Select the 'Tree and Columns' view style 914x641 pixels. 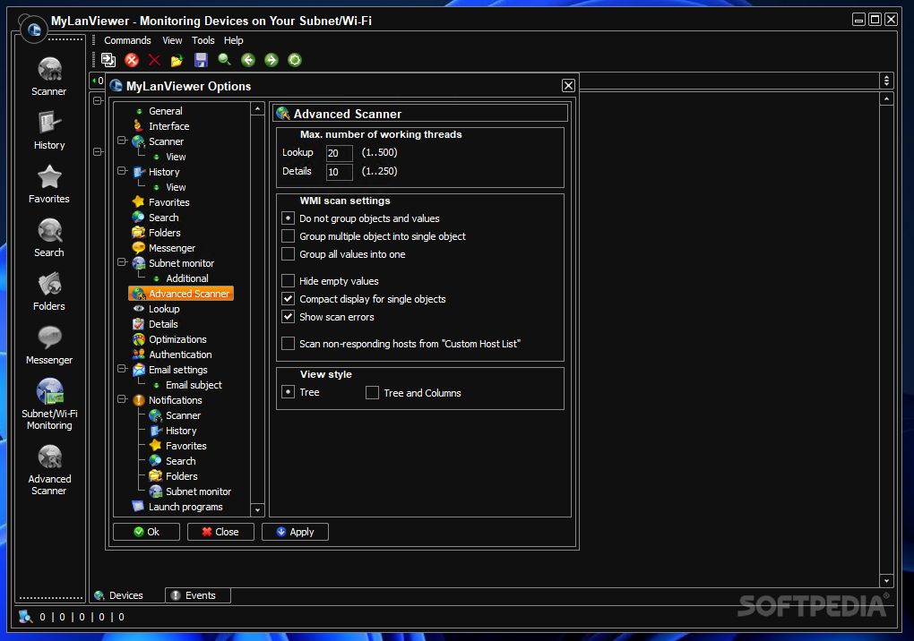[x=372, y=393]
